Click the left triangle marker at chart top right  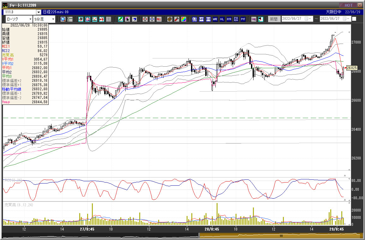(349, 32)
